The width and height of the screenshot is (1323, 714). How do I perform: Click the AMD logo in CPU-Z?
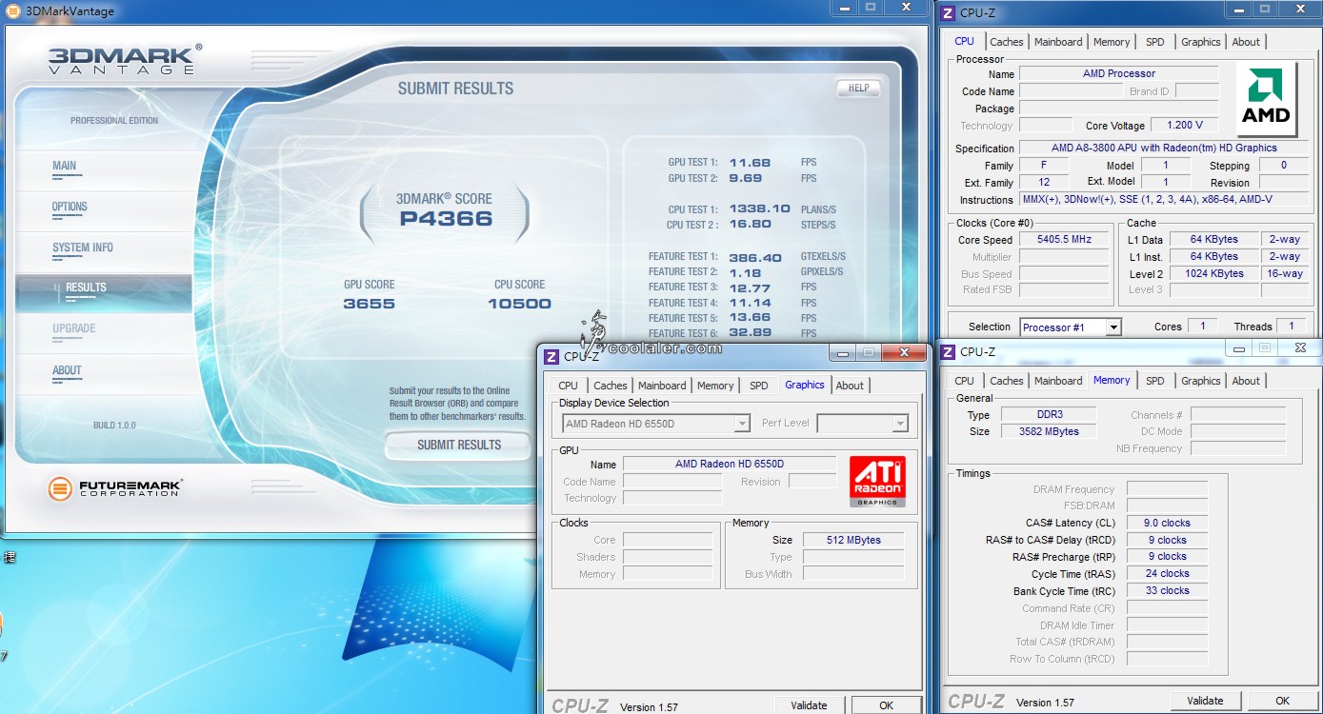click(x=1266, y=99)
